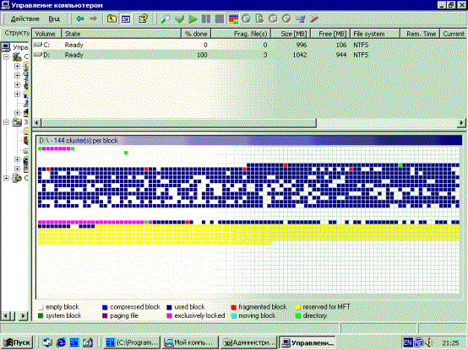Viewport: 468px width, 350px height.
Task: Click the volume list scrollbar right arrow
Action: pyautogui.click(x=461, y=122)
